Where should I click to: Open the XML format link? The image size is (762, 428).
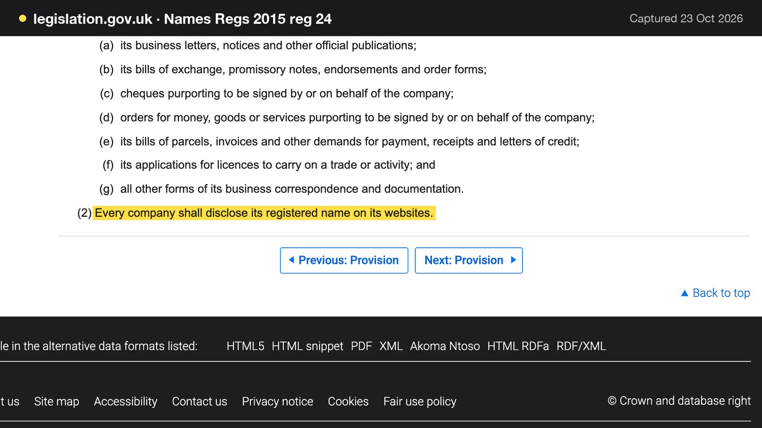391,346
